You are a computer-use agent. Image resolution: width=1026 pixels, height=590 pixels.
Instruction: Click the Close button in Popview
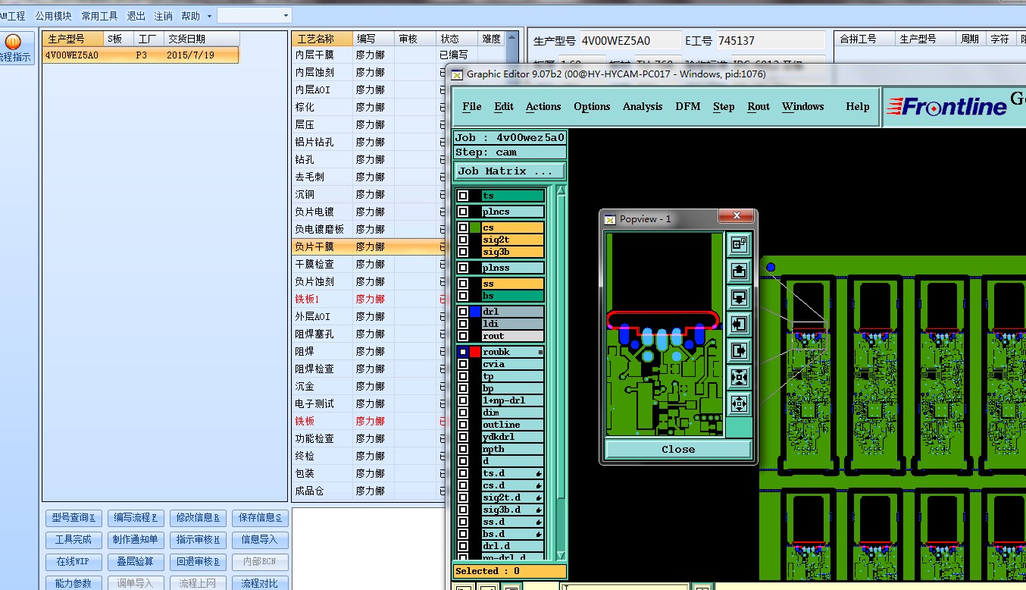coord(678,449)
